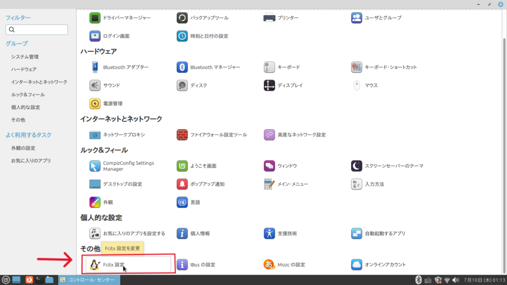This screenshot has height=285, width=507.
Task: Open 自動起動するアプリ icon
Action: [356, 234]
